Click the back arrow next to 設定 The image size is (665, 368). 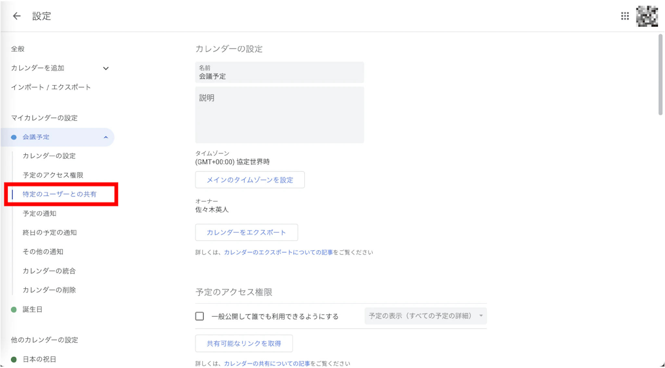coord(17,16)
